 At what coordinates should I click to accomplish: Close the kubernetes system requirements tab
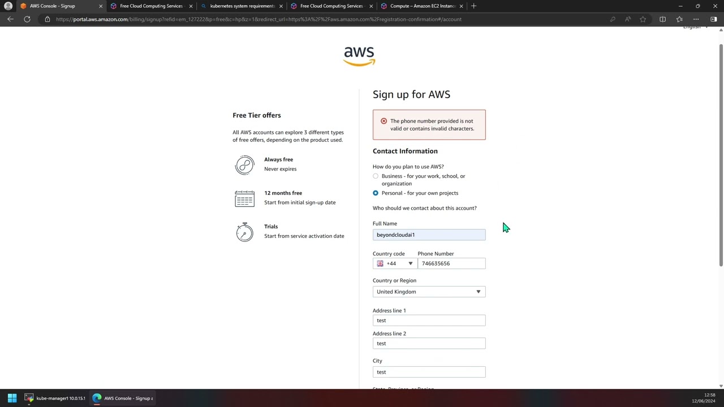(x=281, y=6)
